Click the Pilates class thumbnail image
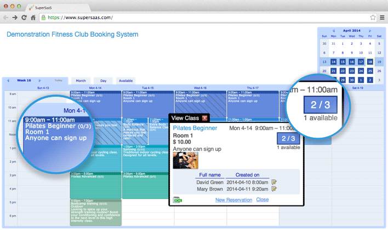 click(185, 160)
